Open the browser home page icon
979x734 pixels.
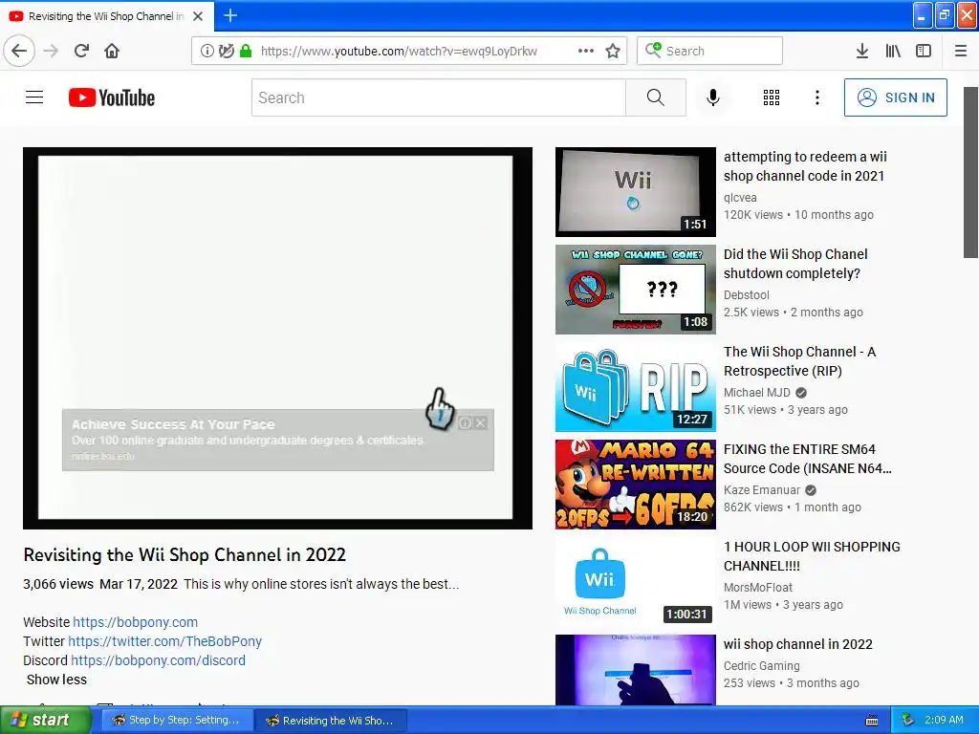click(112, 51)
